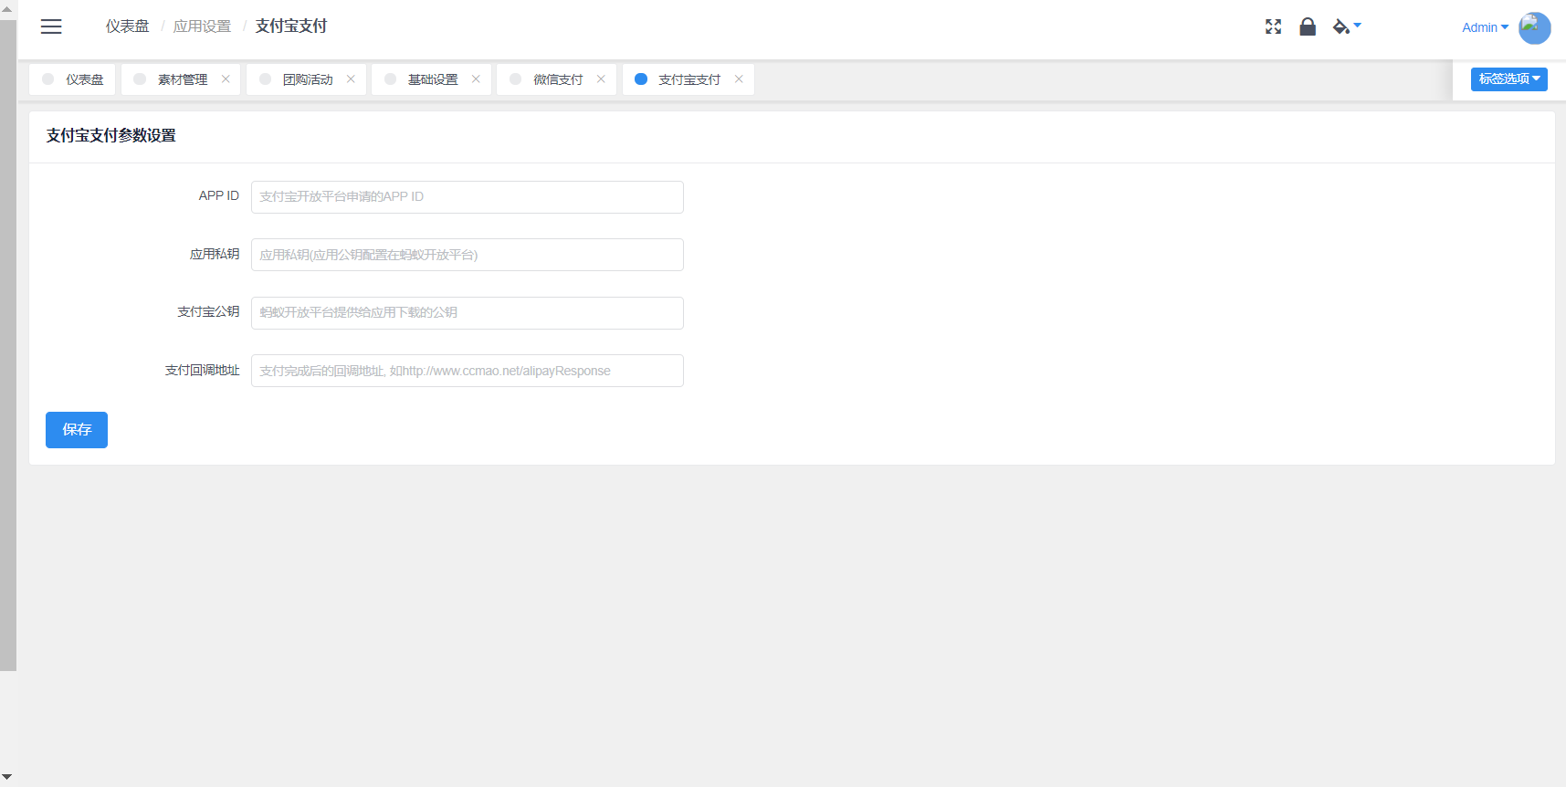Click the 应用私钥 input field
Screen dimensions: 1566x787
[467, 255]
